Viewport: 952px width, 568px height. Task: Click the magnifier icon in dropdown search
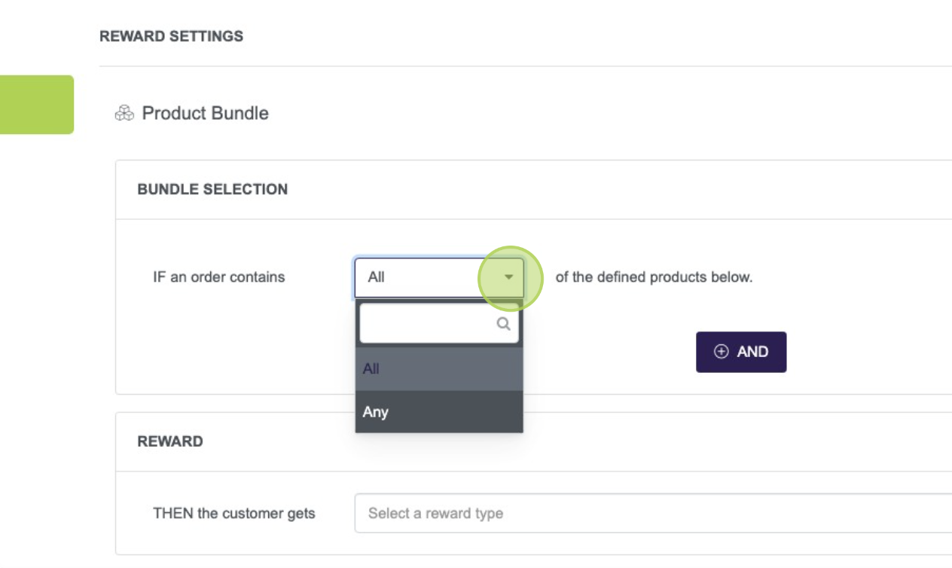(x=503, y=324)
